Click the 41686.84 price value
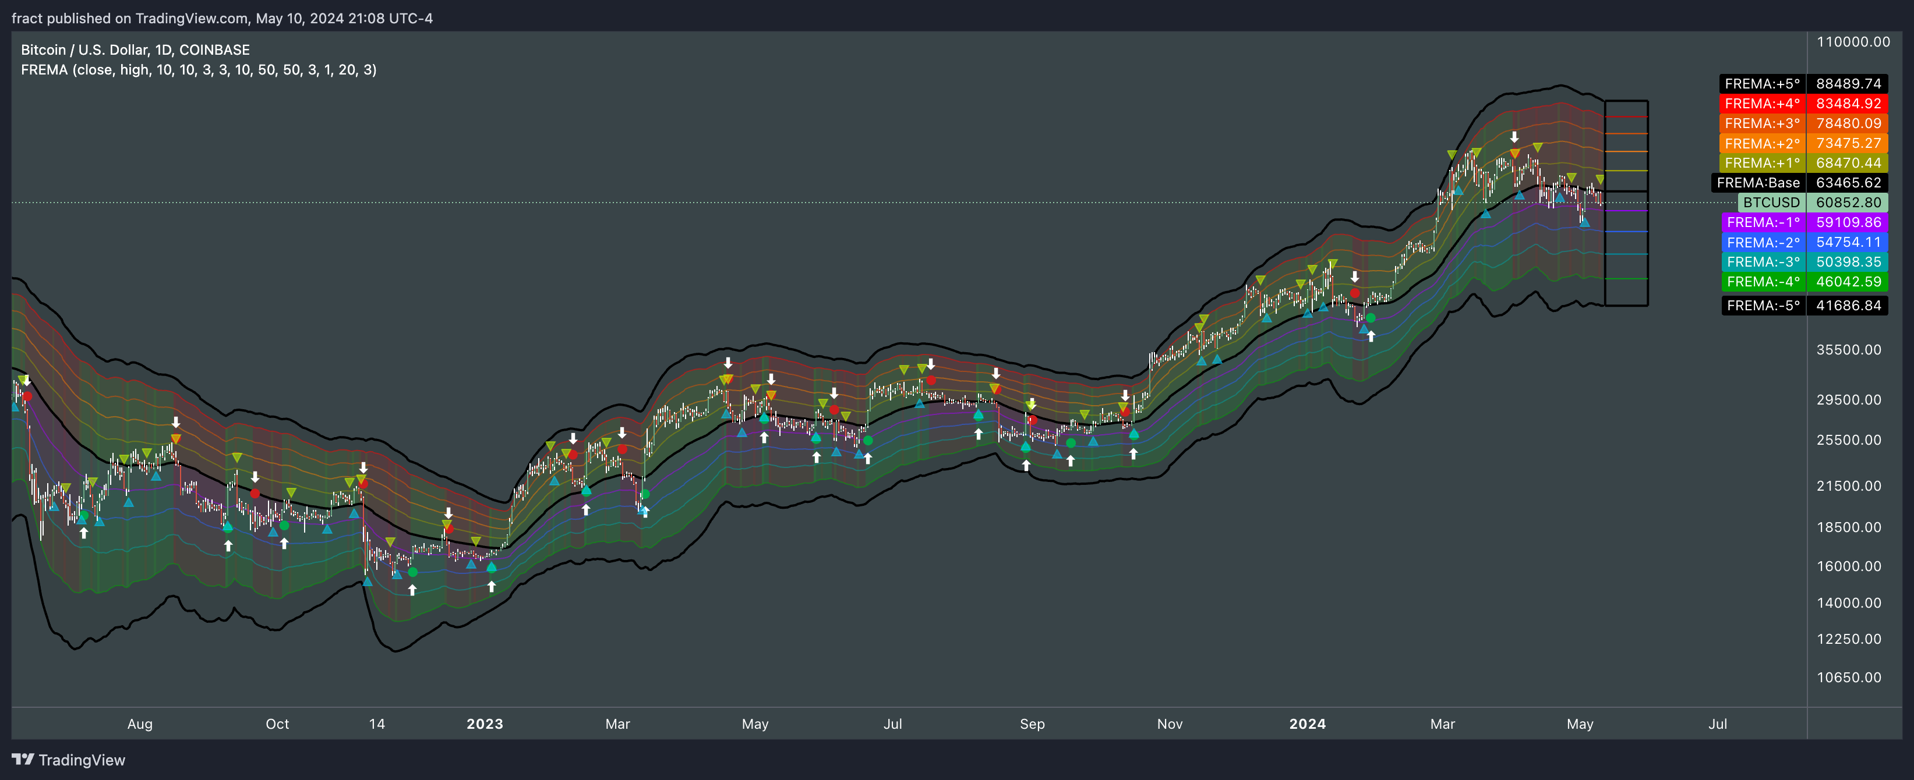Screen dimensions: 1914x780 tap(1848, 306)
